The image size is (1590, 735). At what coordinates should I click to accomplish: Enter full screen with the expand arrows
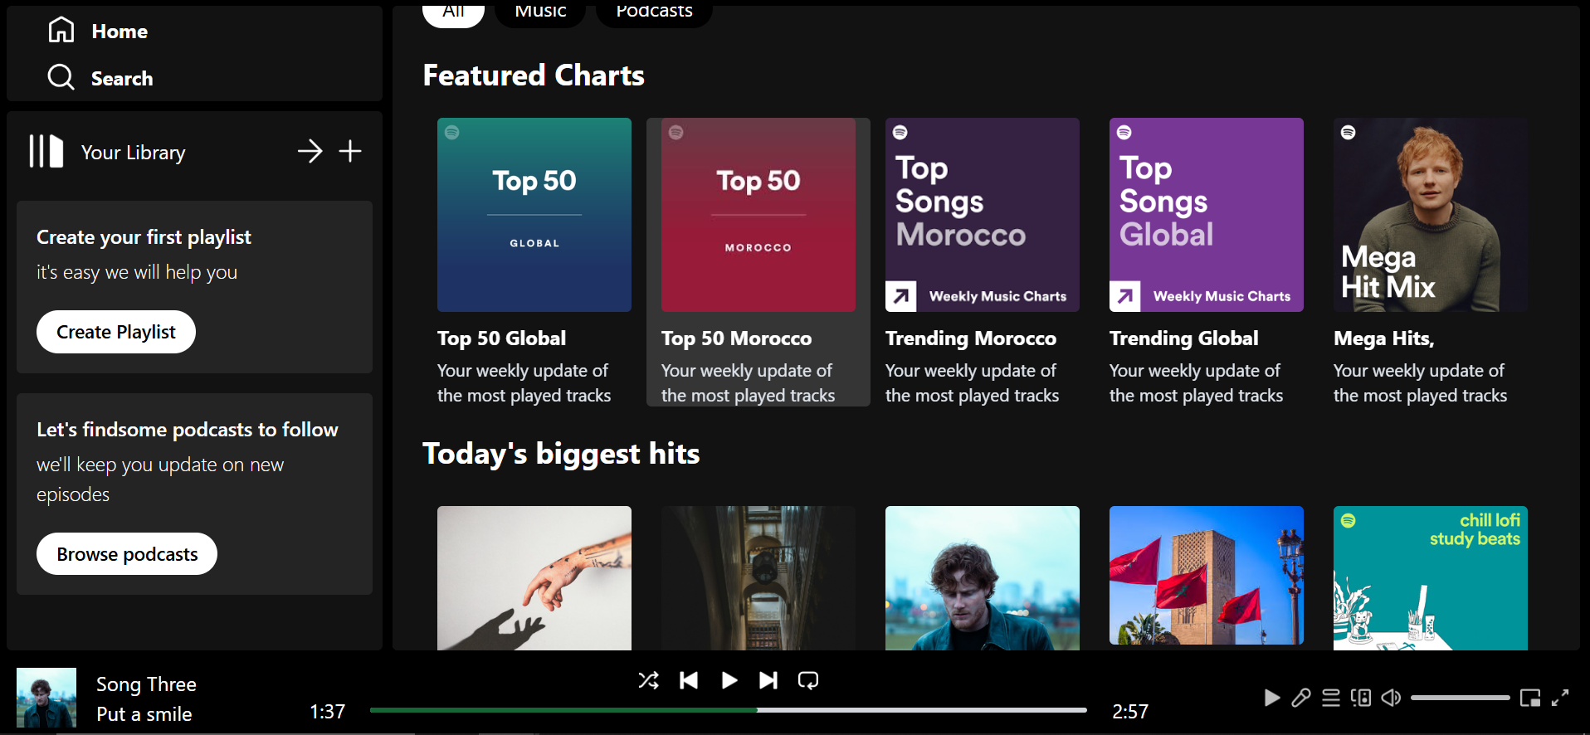tap(1560, 698)
